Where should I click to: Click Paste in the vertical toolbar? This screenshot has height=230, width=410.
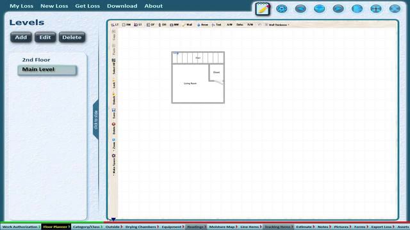click(x=114, y=50)
